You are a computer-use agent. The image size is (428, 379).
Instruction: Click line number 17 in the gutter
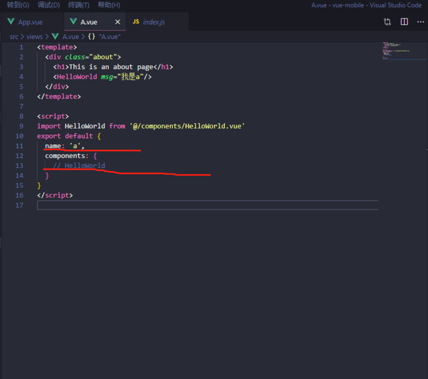pos(20,205)
